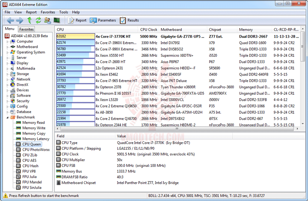
Task: Click the Database icon in the tree
Action: click(13, 112)
